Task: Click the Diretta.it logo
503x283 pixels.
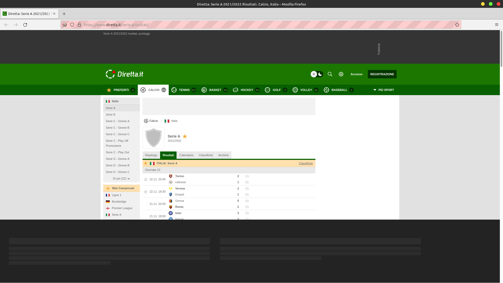Action: tap(124, 74)
